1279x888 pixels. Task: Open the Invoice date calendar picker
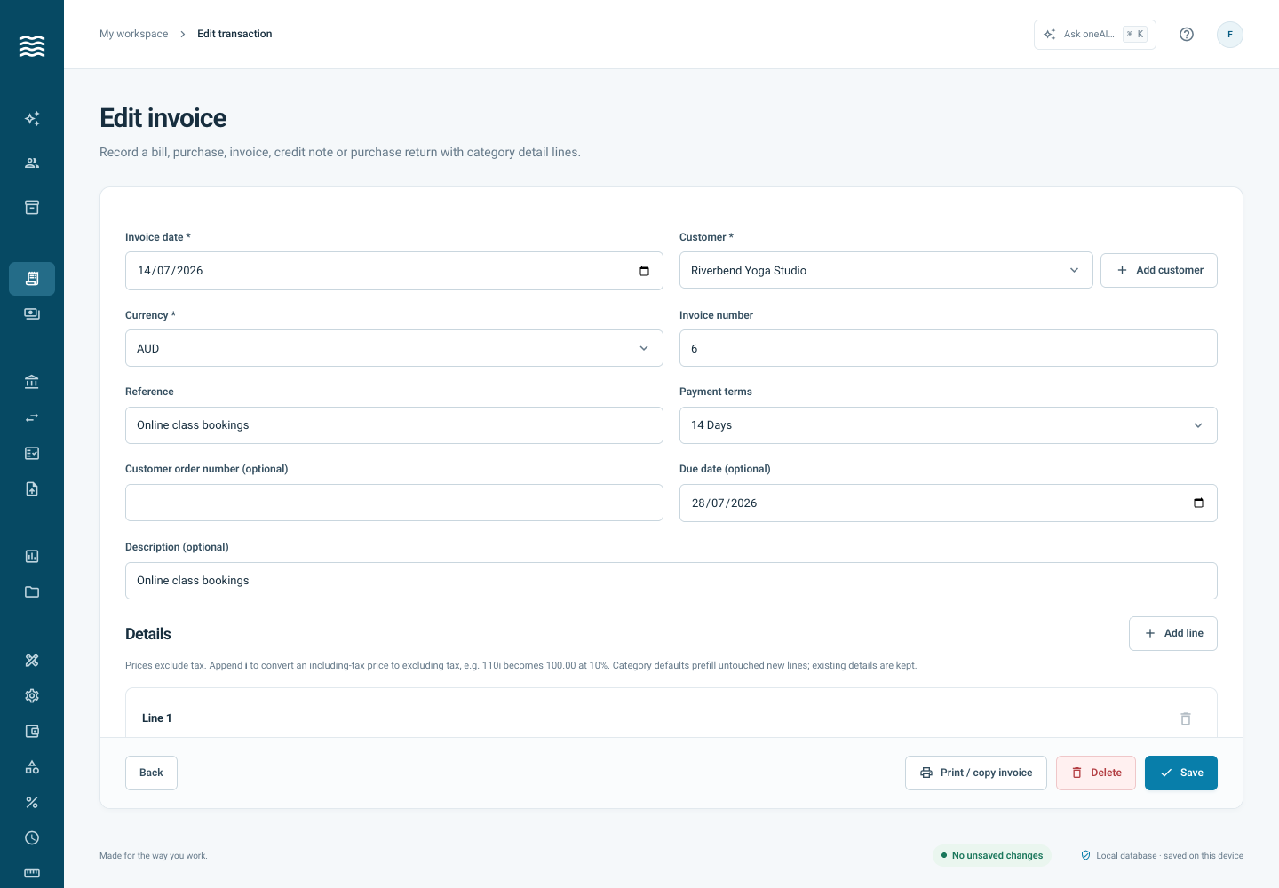(x=644, y=271)
